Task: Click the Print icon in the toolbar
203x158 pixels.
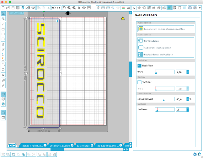Action: click(x=28, y=8)
